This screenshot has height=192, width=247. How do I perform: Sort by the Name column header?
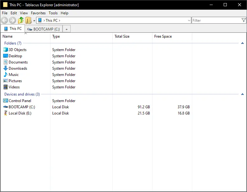click(26, 36)
